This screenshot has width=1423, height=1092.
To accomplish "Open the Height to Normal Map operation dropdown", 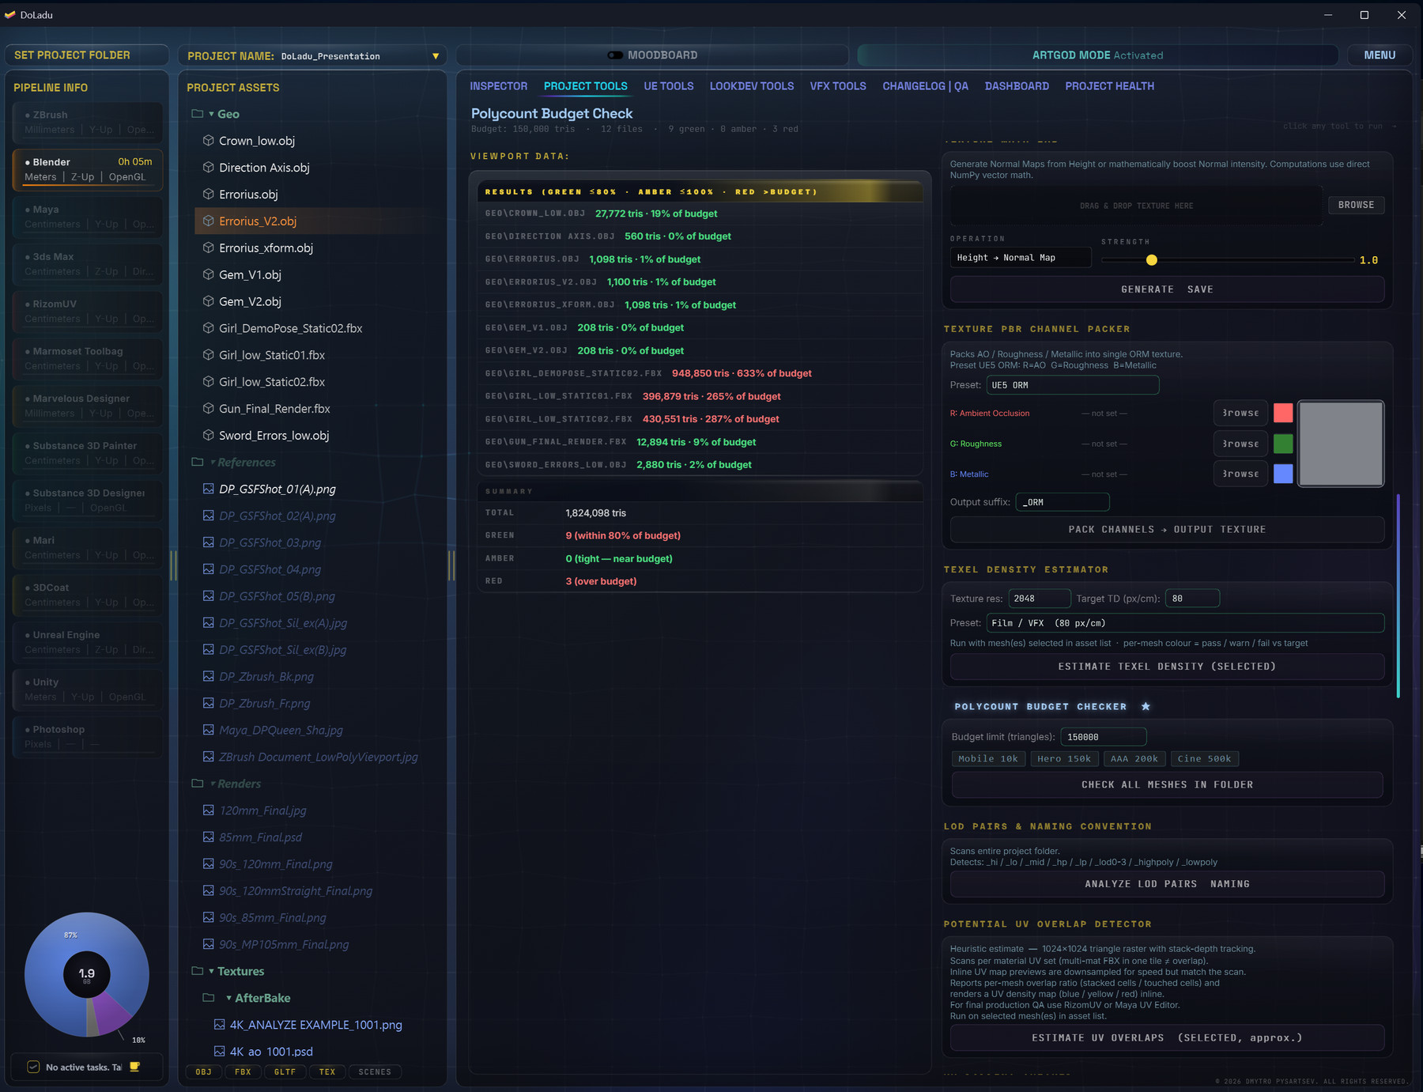I will tap(1020, 258).
